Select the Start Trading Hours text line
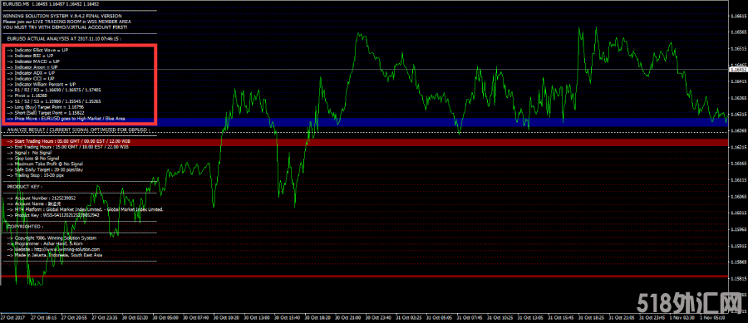 (x=69, y=141)
